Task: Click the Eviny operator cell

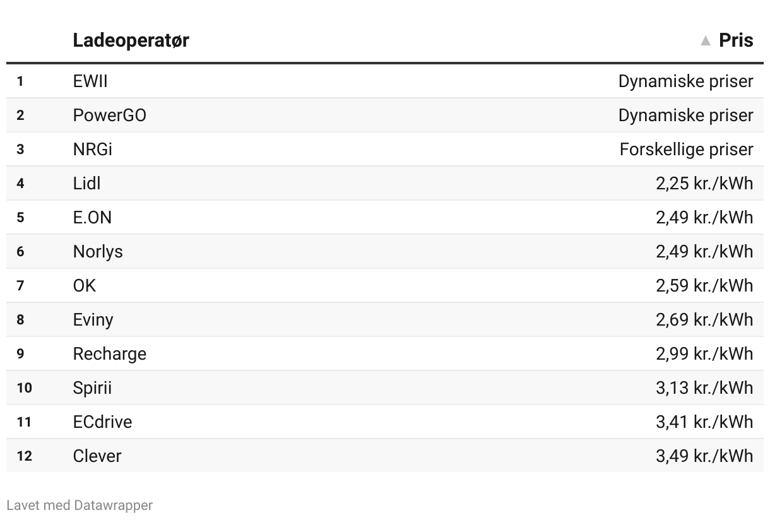Action: pyautogui.click(x=93, y=320)
